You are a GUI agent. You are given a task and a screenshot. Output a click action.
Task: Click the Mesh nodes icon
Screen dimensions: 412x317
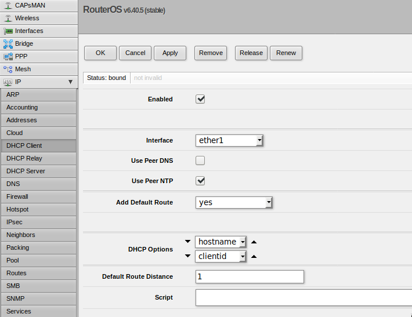coord(8,70)
